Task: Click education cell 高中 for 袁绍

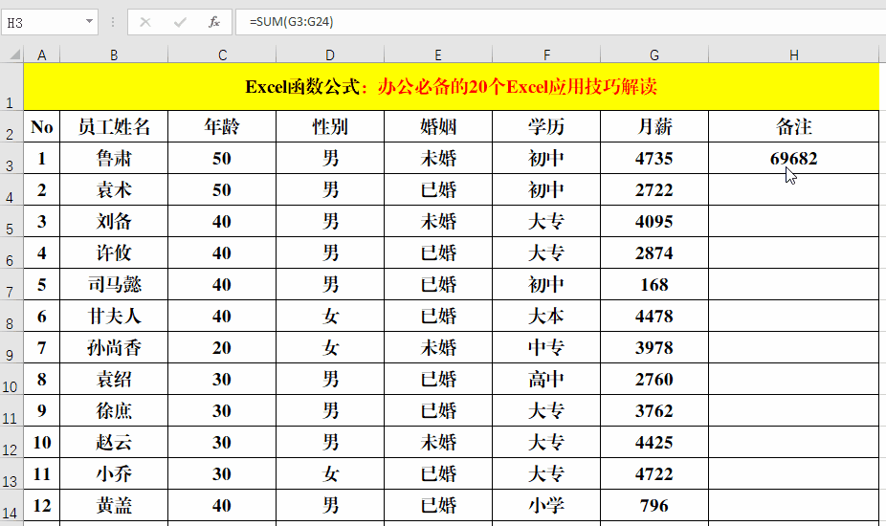Action: [546, 379]
